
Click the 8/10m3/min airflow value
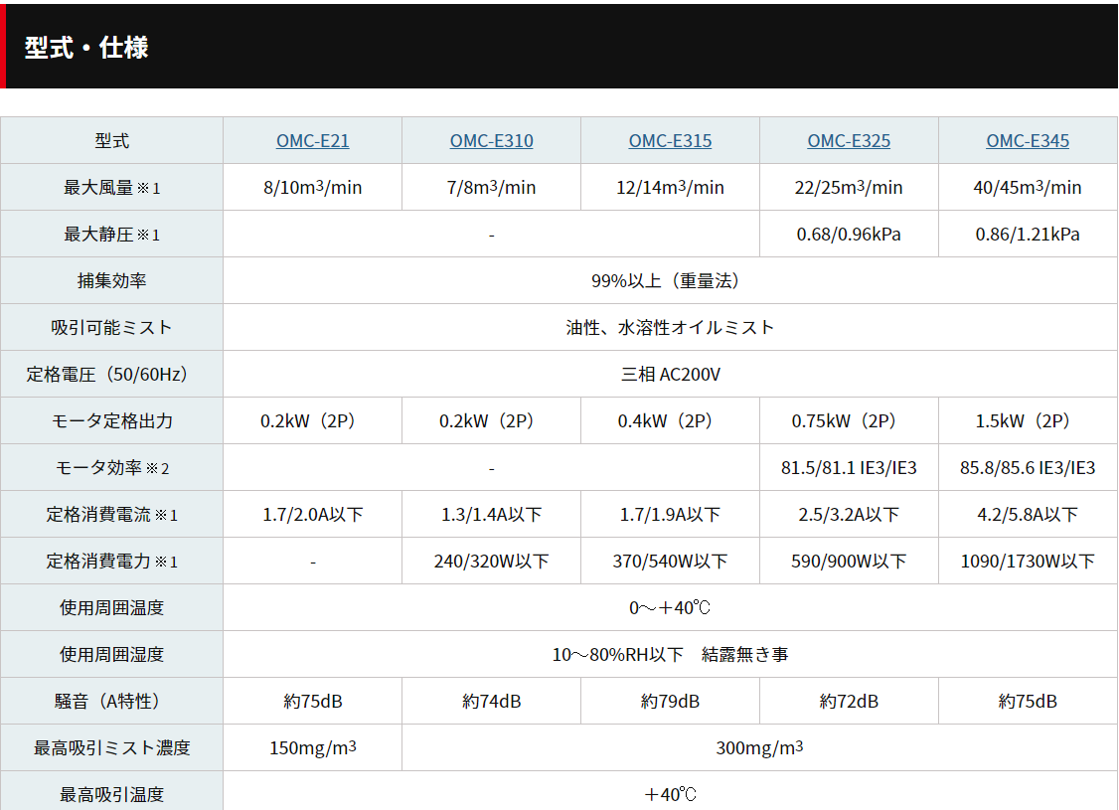pos(313,188)
